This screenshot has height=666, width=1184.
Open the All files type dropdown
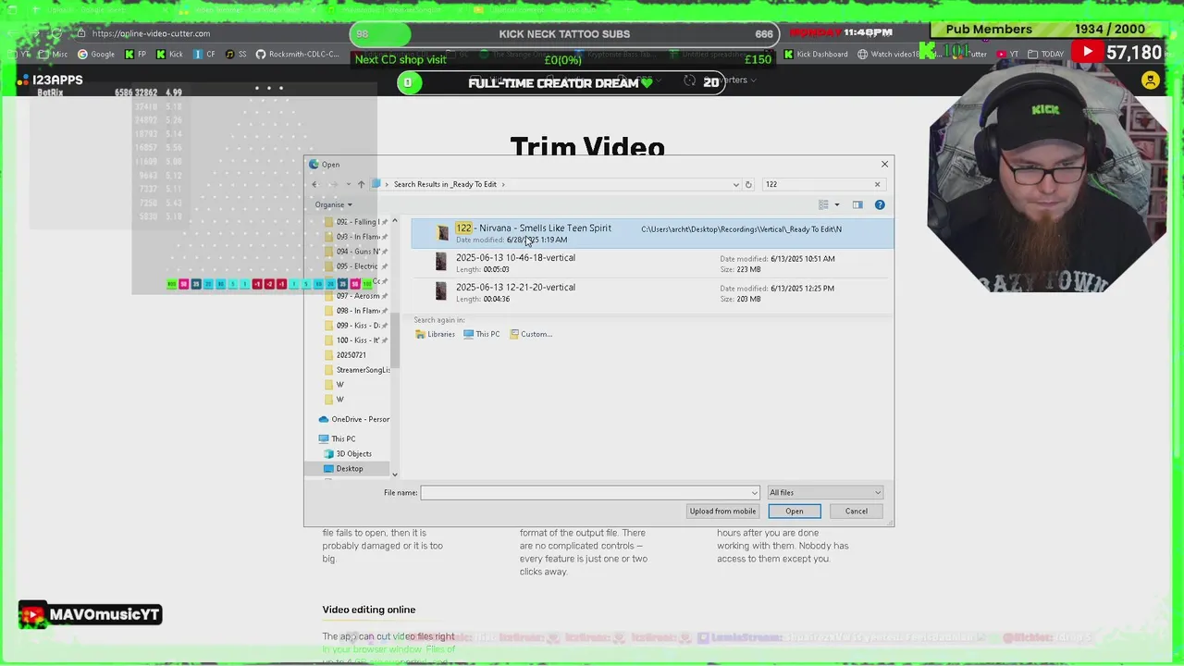(825, 493)
